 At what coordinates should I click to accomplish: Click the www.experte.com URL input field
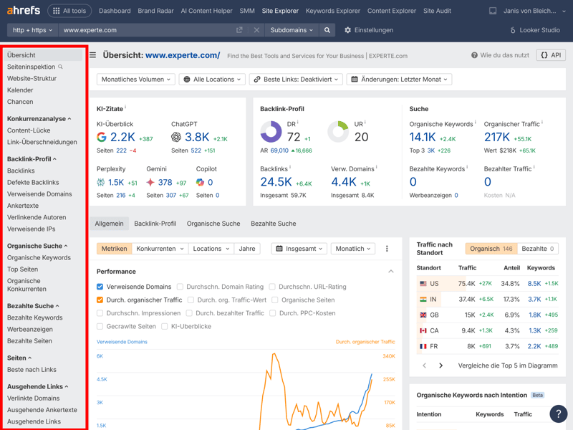coord(143,30)
